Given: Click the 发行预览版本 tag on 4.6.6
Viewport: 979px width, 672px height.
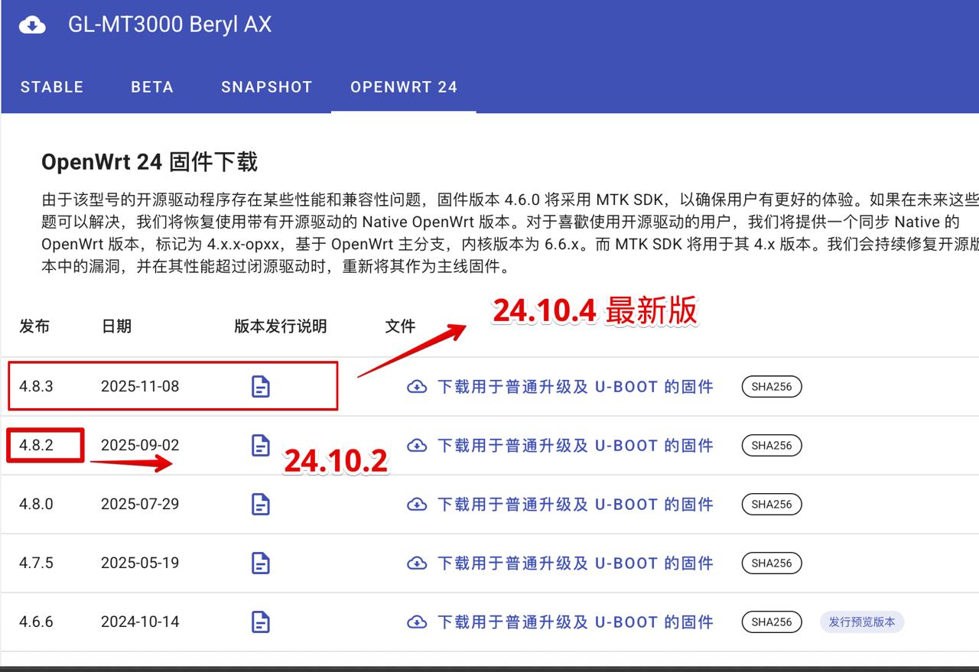Looking at the screenshot, I should (862, 622).
